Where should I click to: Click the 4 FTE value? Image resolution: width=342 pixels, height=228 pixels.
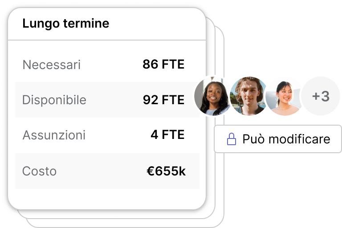point(167,134)
